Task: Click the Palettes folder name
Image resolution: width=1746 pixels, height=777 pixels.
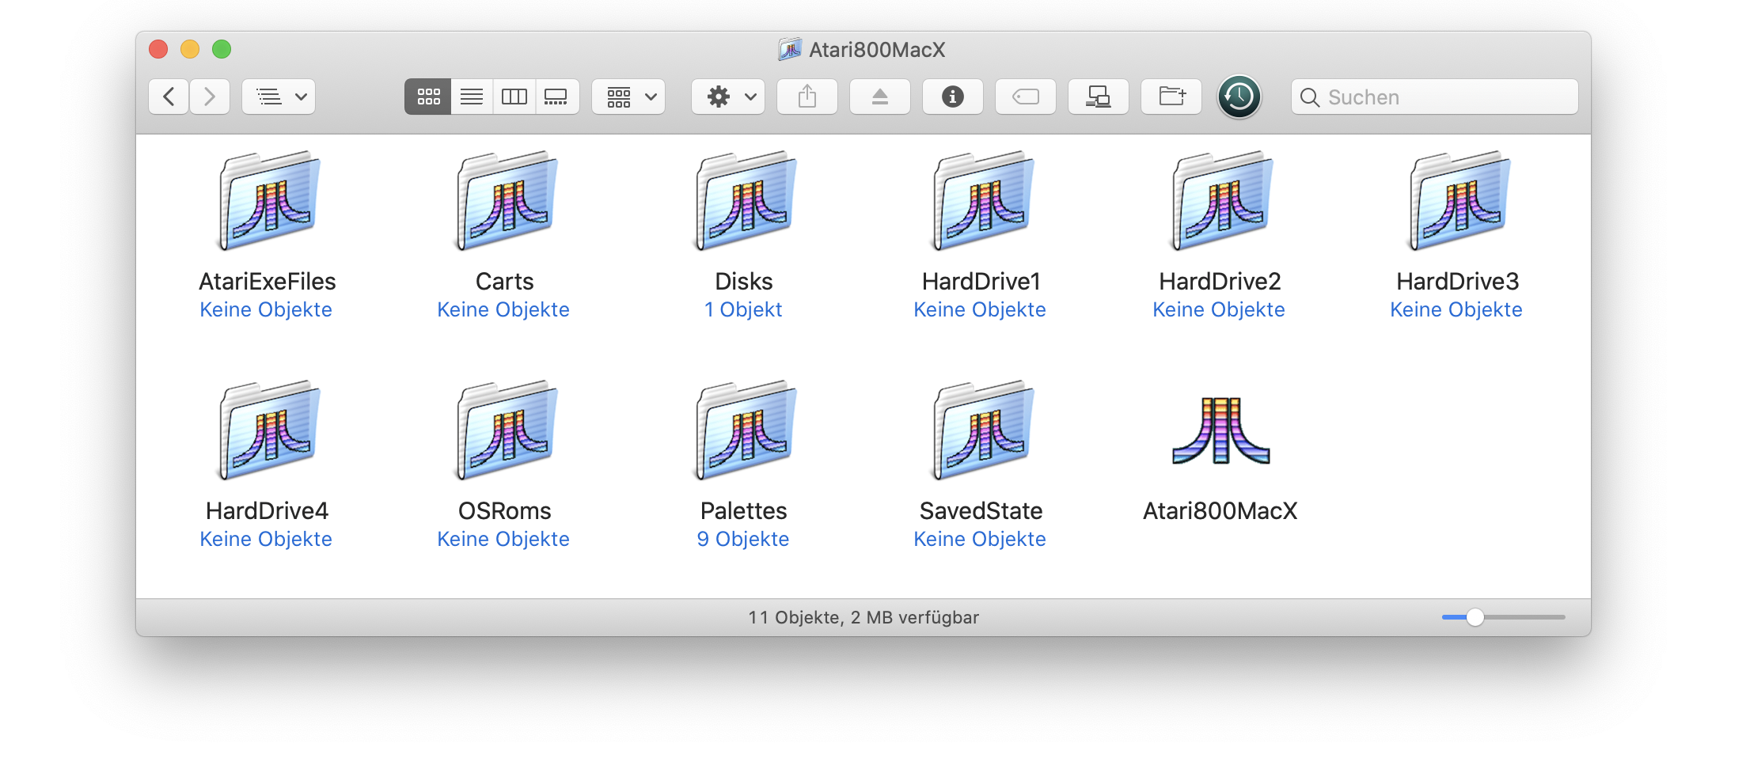Action: (x=744, y=510)
